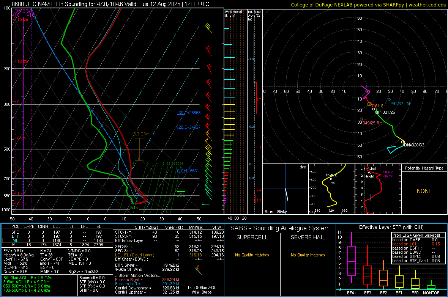
Task: Click the 0 C=11963' freezing level label
Action: (187, 171)
